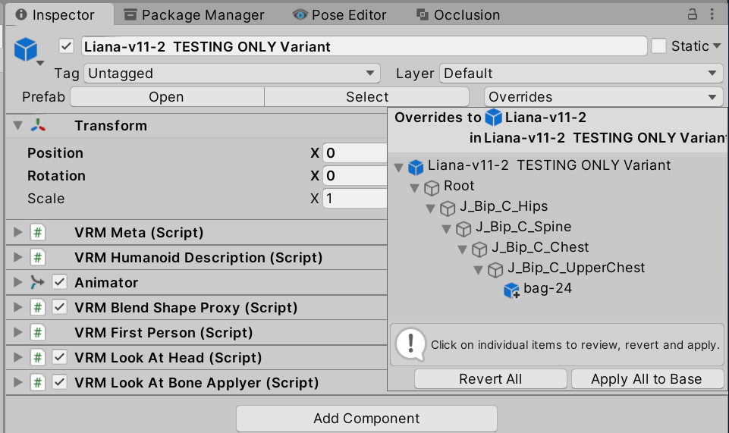Click the prefab Select button
The width and height of the screenshot is (729, 433).
click(367, 96)
